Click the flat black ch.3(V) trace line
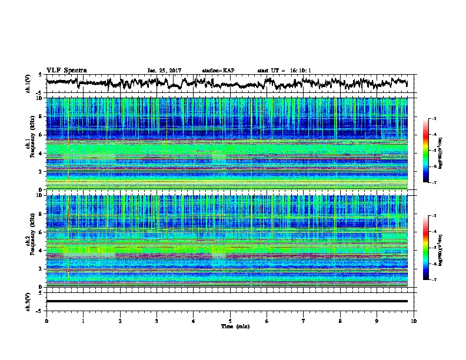 [227, 301]
